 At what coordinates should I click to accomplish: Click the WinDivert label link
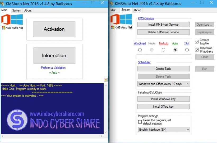(140, 43)
